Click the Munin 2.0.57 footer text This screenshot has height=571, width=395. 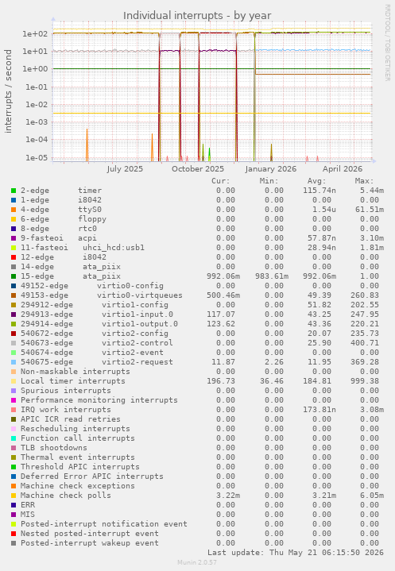pos(197,562)
